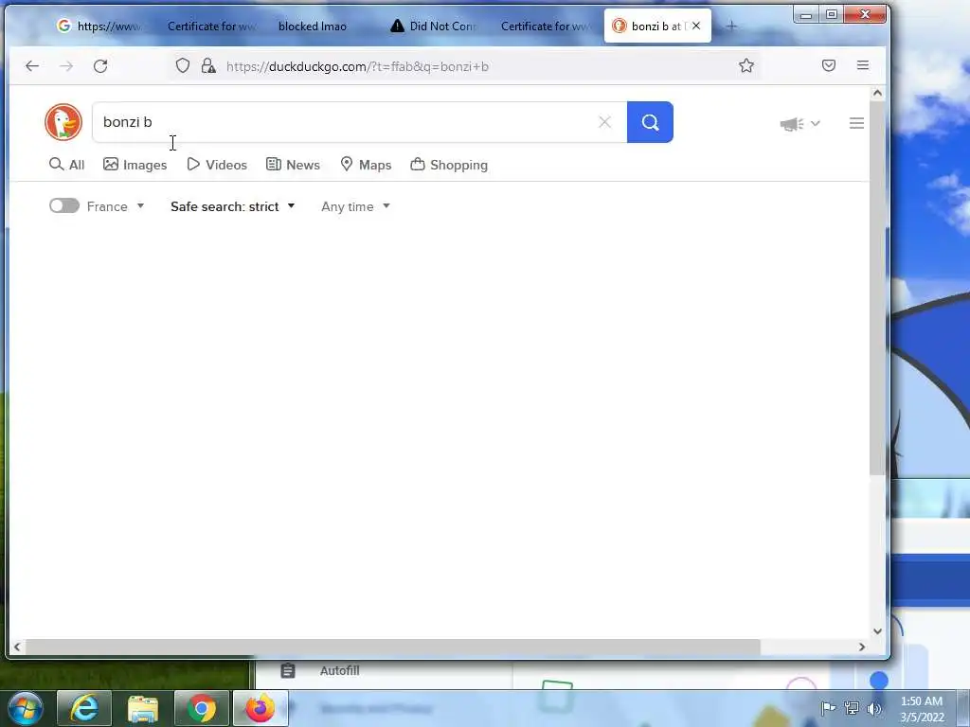
Task: Bookmark this page with the star
Action: click(746, 65)
